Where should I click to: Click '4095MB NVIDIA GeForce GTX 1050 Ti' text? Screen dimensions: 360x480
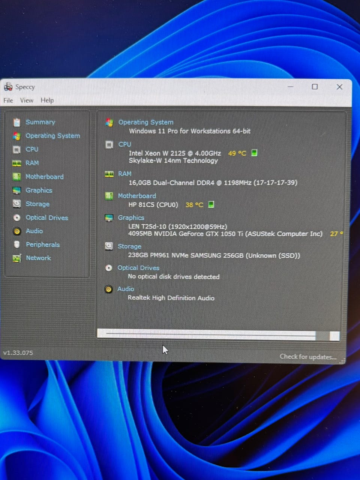[186, 234]
